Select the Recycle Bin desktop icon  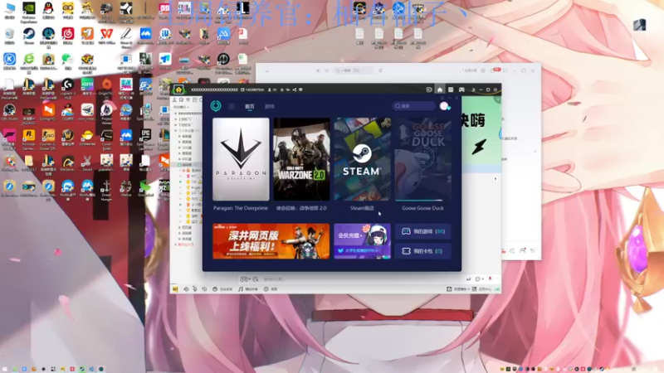point(9,36)
